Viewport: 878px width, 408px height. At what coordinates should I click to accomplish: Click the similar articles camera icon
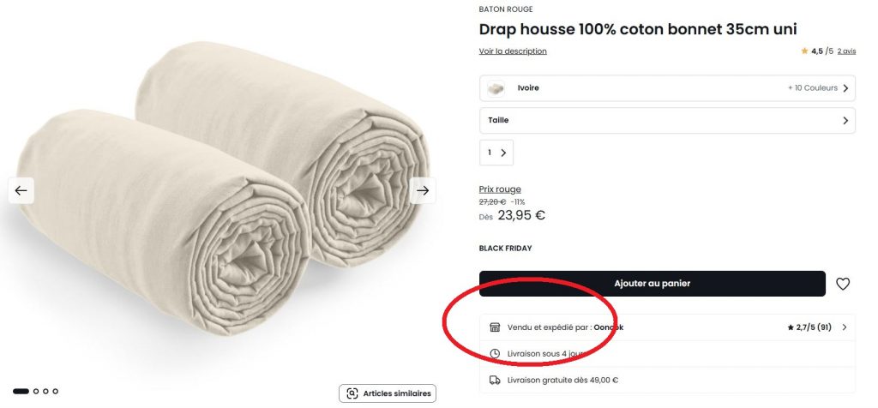pos(352,393)
